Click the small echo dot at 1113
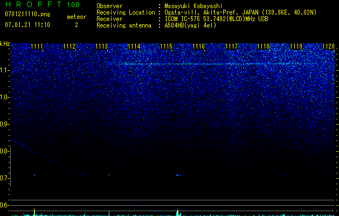The width and height of the screenshot is (339, 216). tap(109, 175)
